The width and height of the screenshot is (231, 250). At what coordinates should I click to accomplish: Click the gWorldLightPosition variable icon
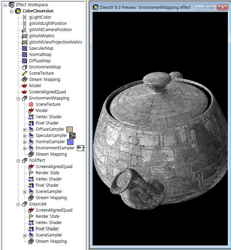click(25, 24)
